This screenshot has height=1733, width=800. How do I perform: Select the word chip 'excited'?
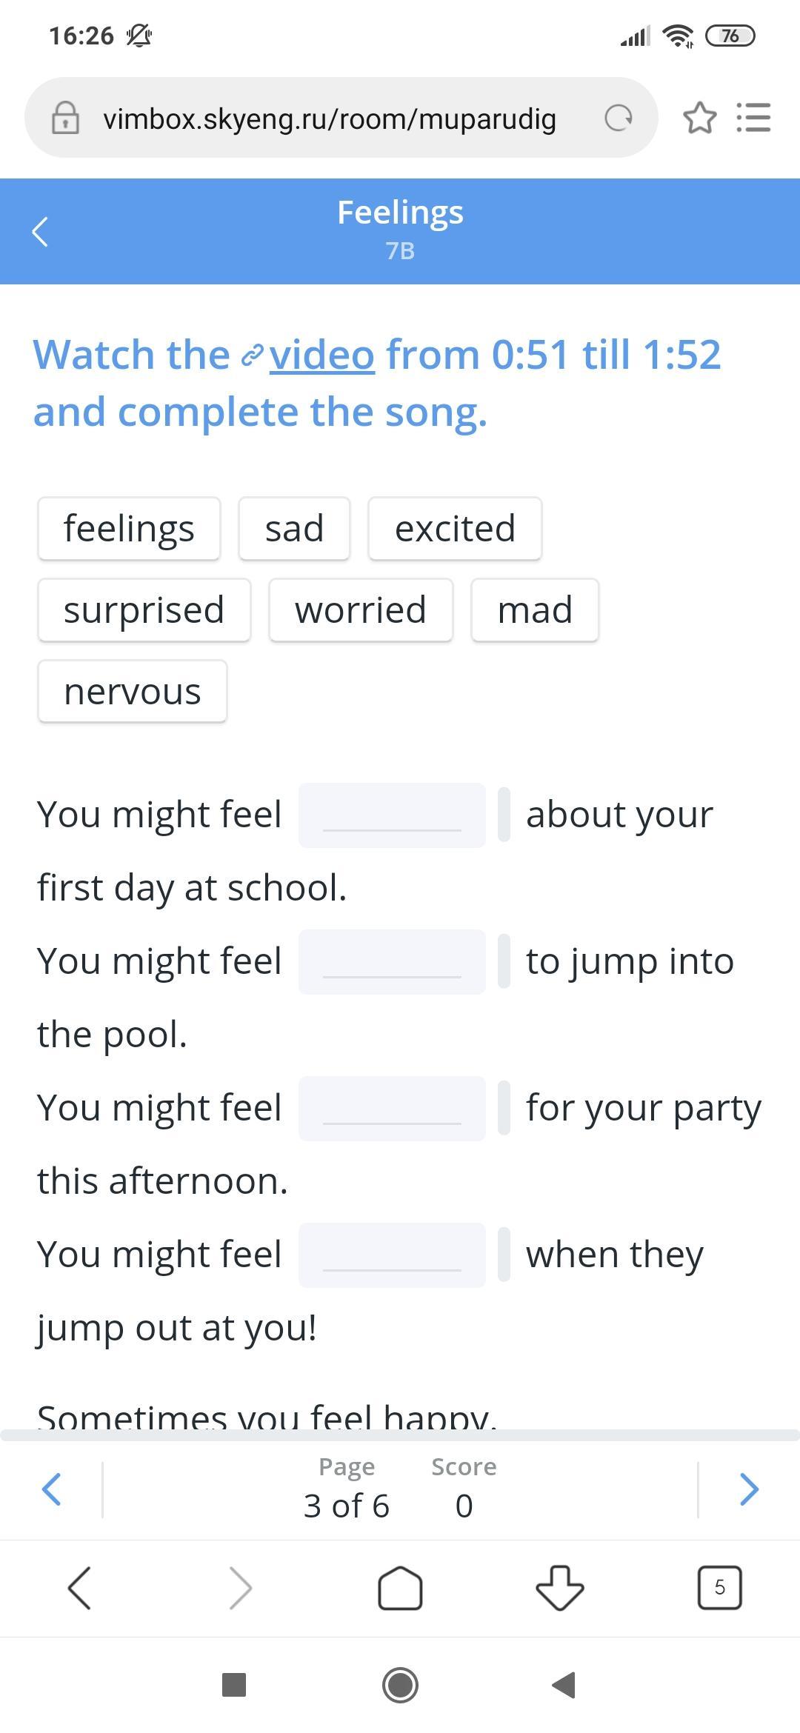455,529
